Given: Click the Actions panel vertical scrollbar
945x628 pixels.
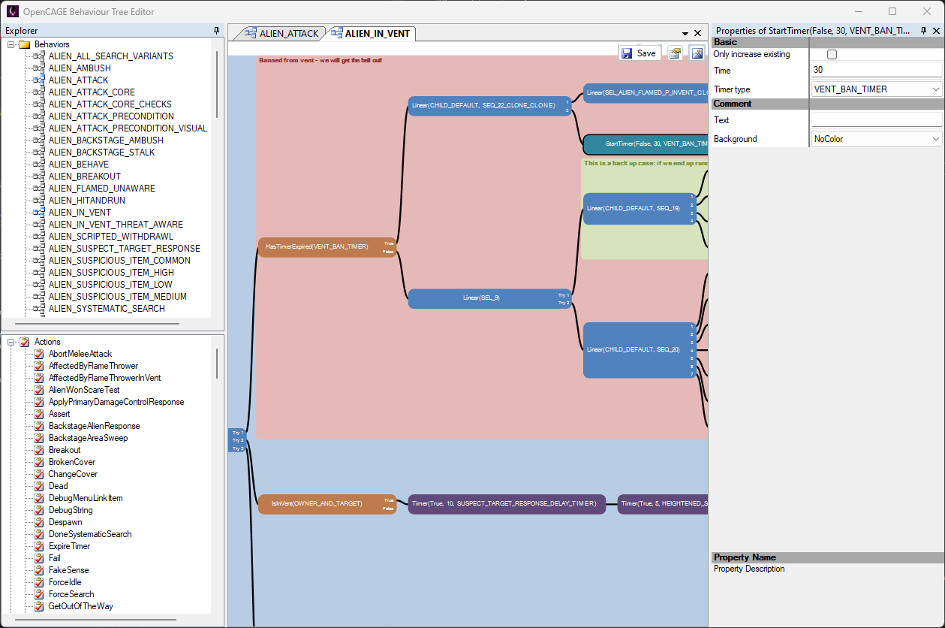Looking at the screenshot, I should pos(217,363).
